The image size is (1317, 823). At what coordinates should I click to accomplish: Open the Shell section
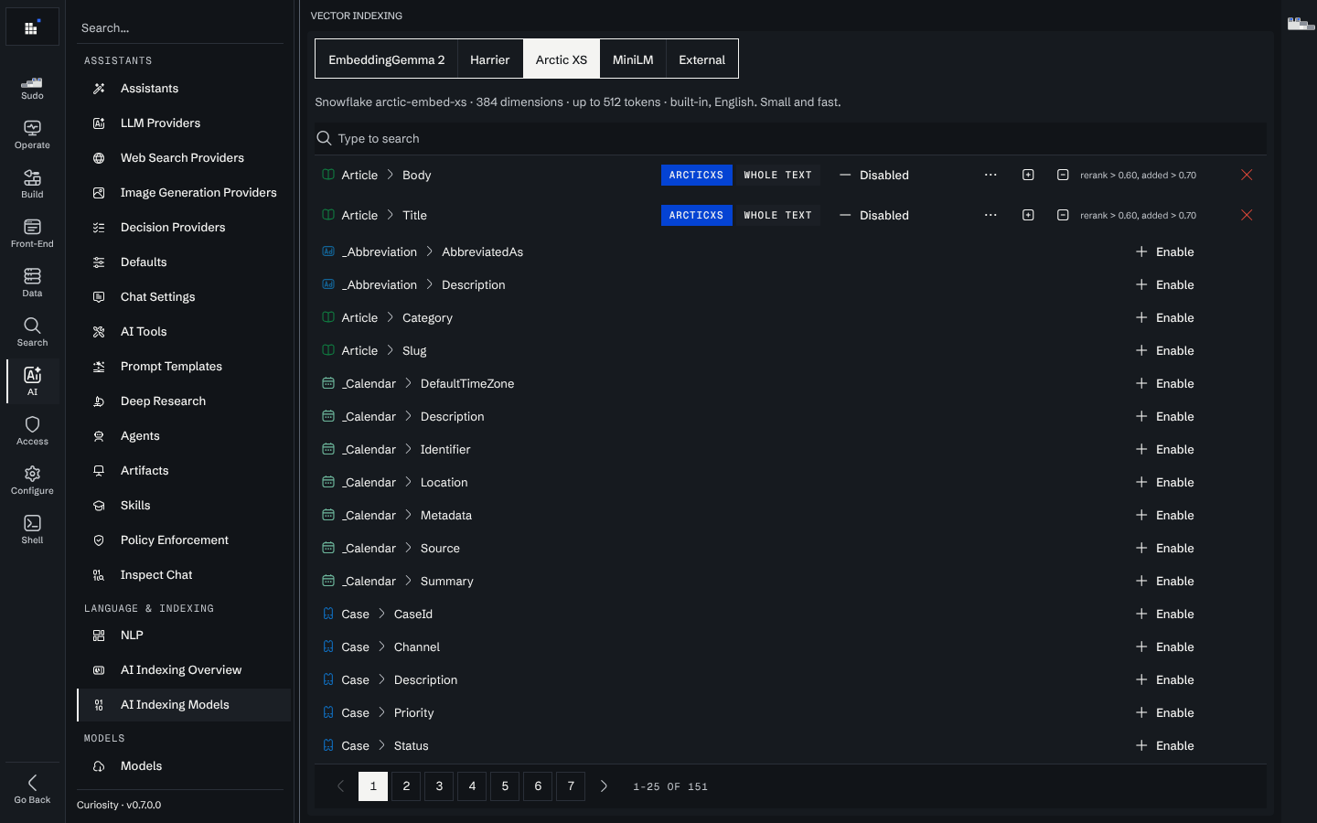(x=32, y=529)
